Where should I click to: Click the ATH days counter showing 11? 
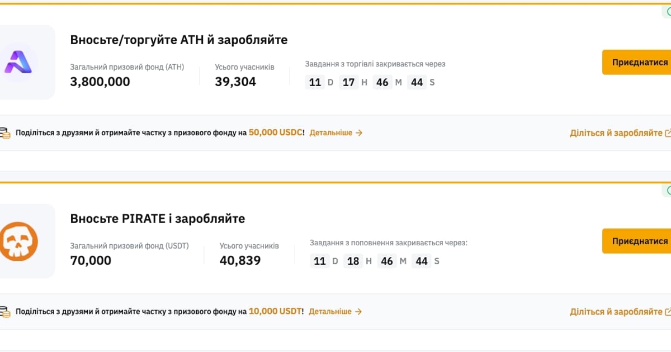[315, 82]
